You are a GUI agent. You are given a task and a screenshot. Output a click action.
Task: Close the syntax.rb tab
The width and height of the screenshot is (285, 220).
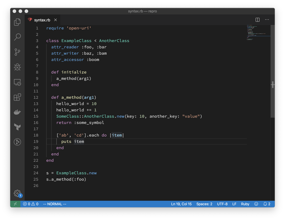pyautogui.click(x=56, y=20)
